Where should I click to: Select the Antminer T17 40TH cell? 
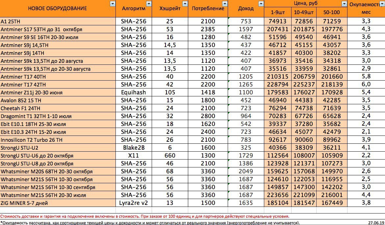pyautogui.click(x=58, y=77)
